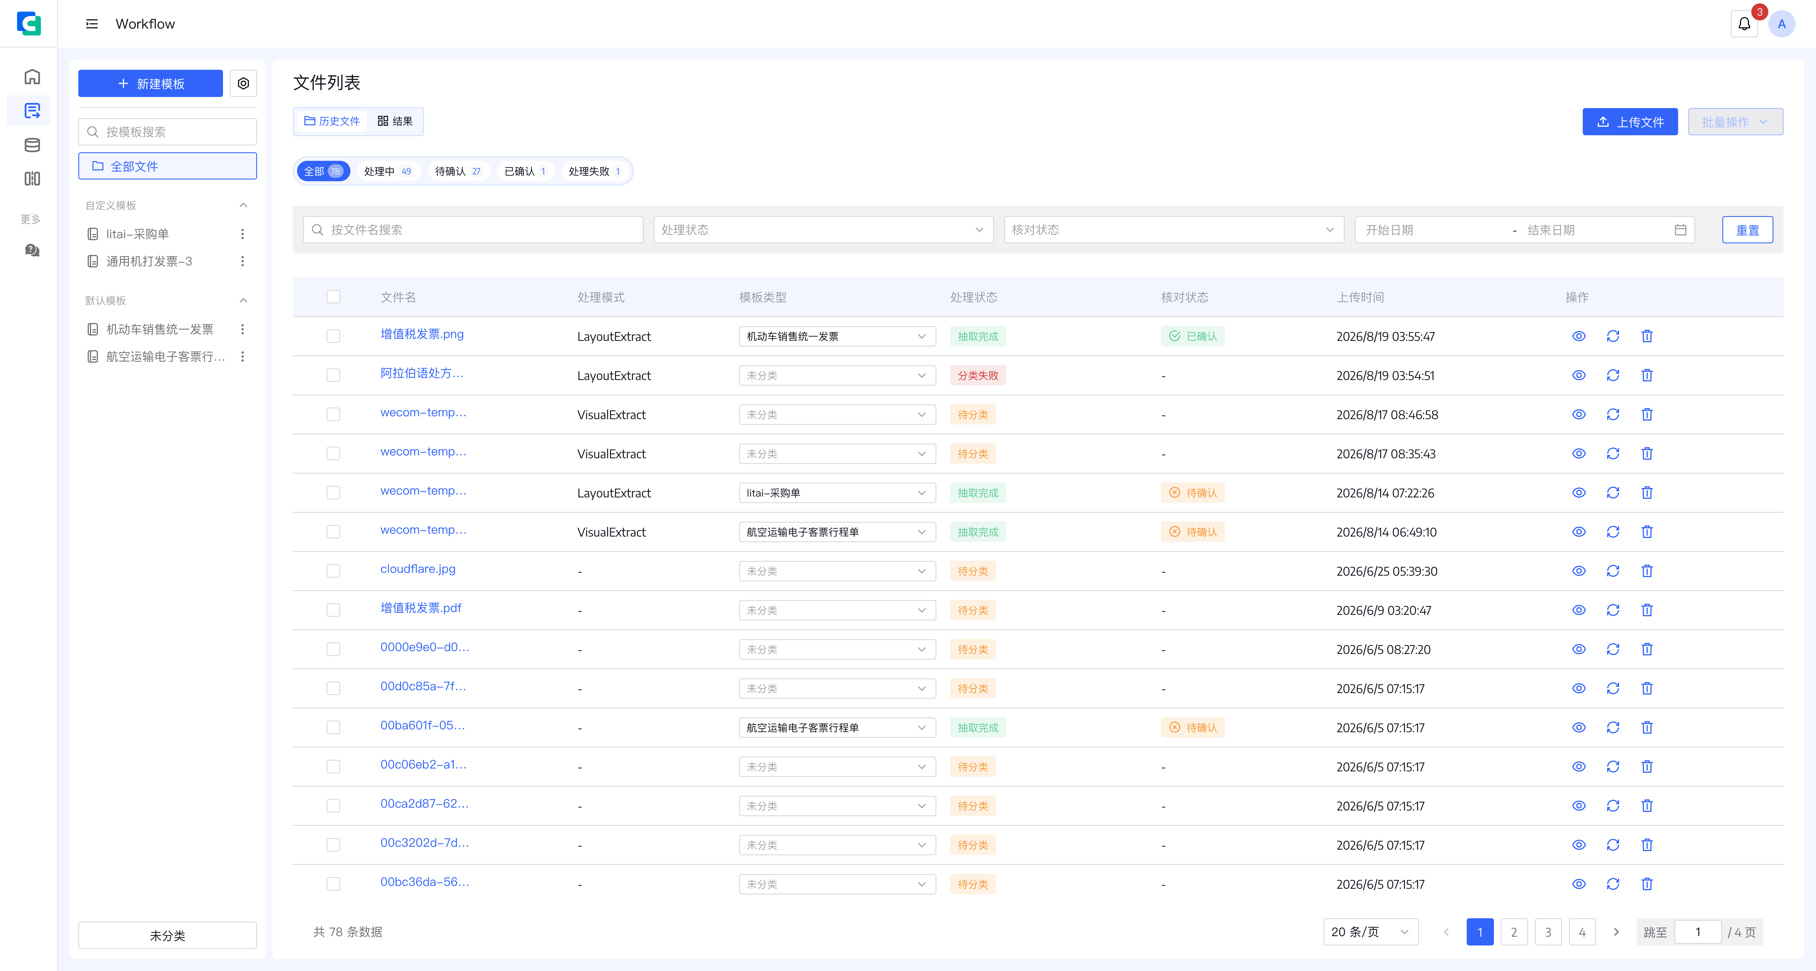Viewport: 1816px width, 971px height.
Task: Click the 跳至 page number input
Action: (x=1698, y=932)
